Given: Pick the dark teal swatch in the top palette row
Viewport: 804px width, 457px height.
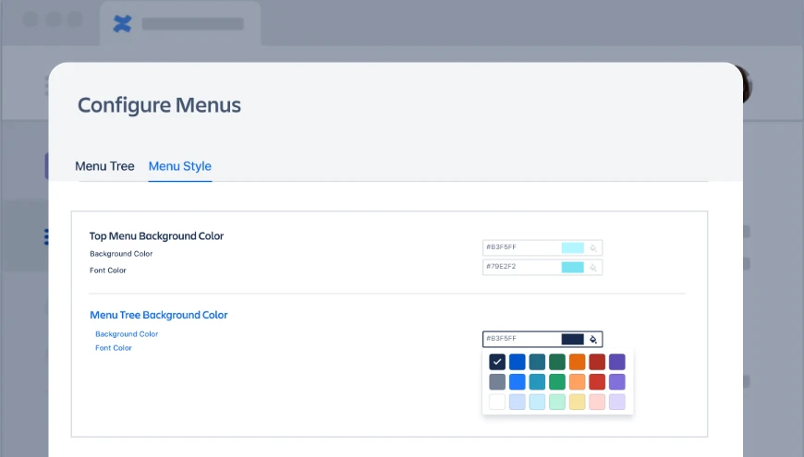Looking at the screenshot, I should 537,362.
